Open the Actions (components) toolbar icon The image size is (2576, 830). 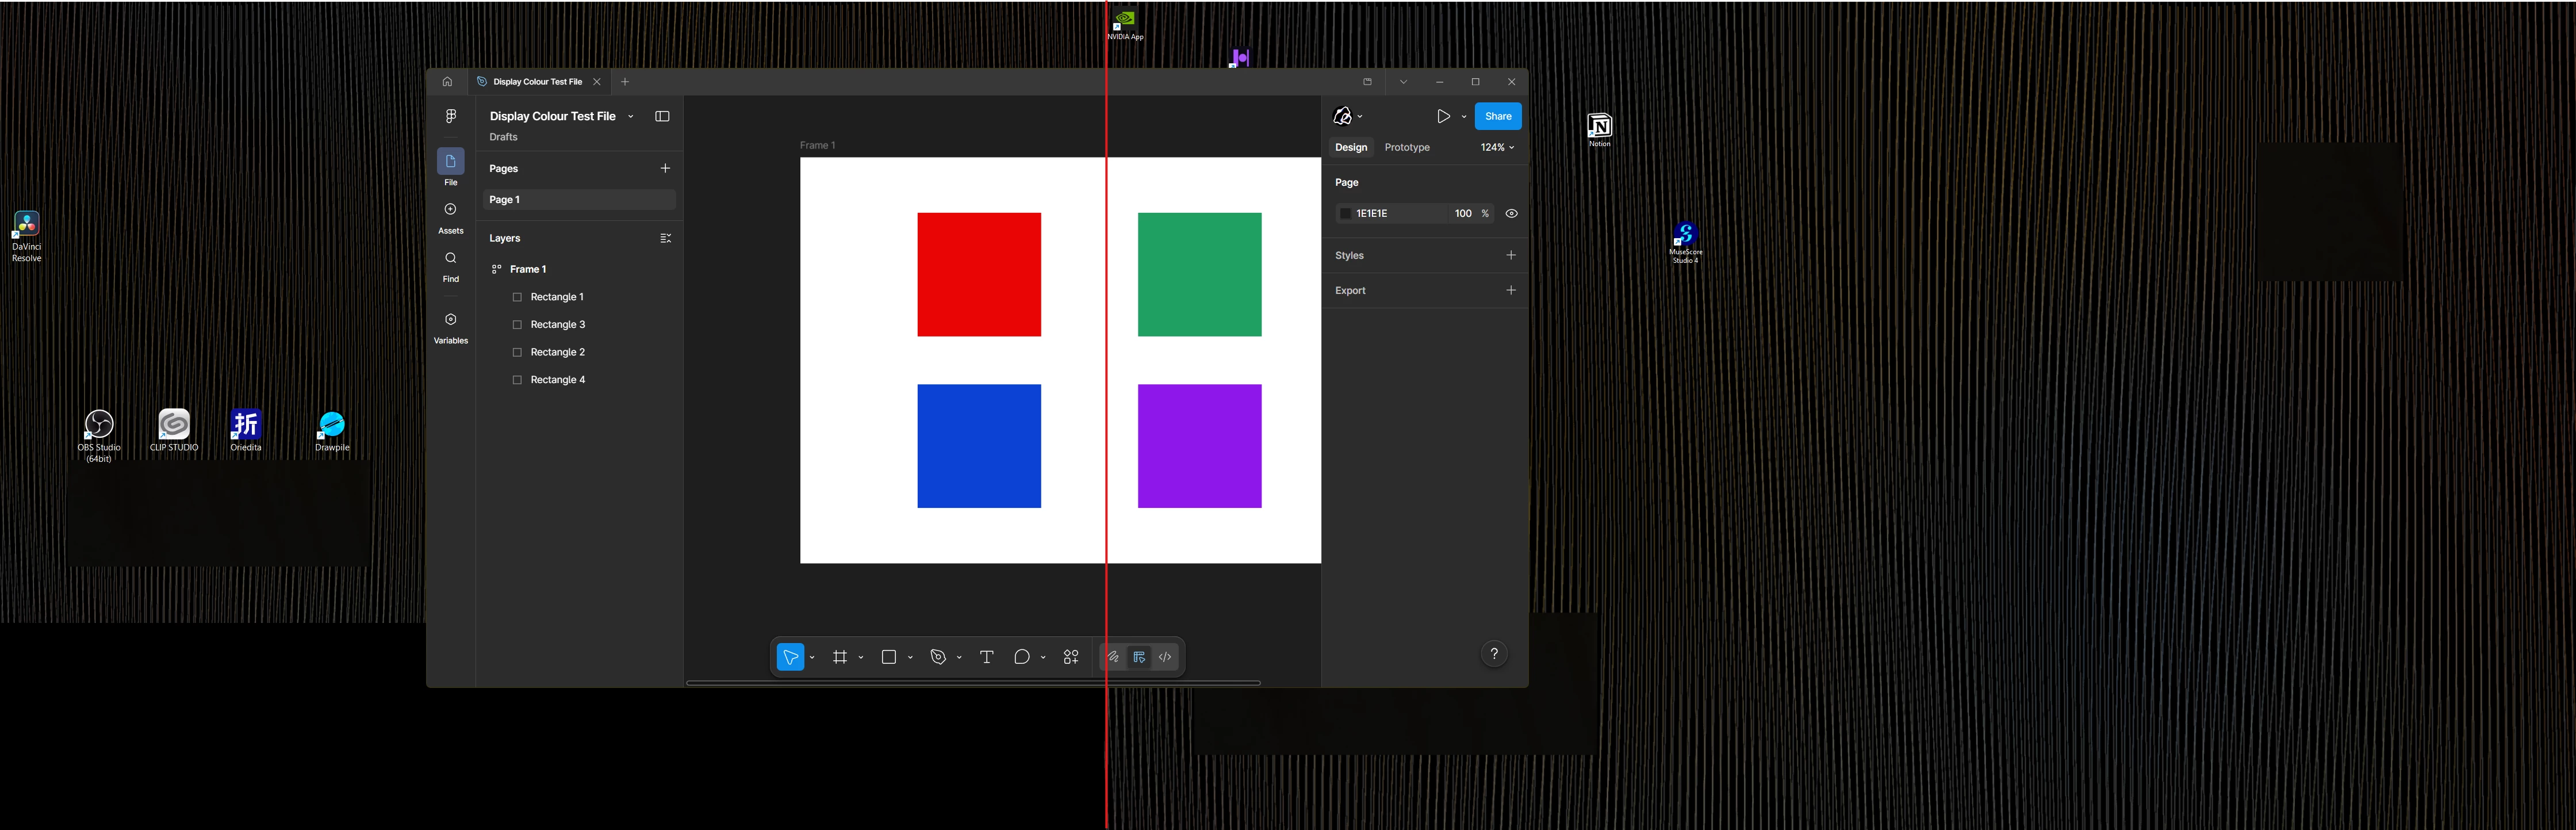click(1071, 657)
